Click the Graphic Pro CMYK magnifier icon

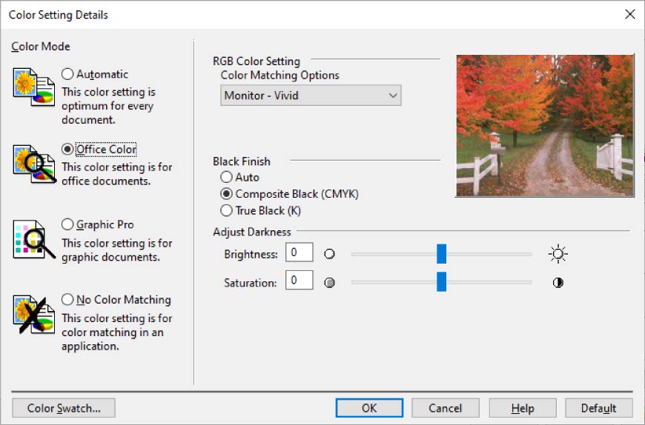tap(34, 239)
